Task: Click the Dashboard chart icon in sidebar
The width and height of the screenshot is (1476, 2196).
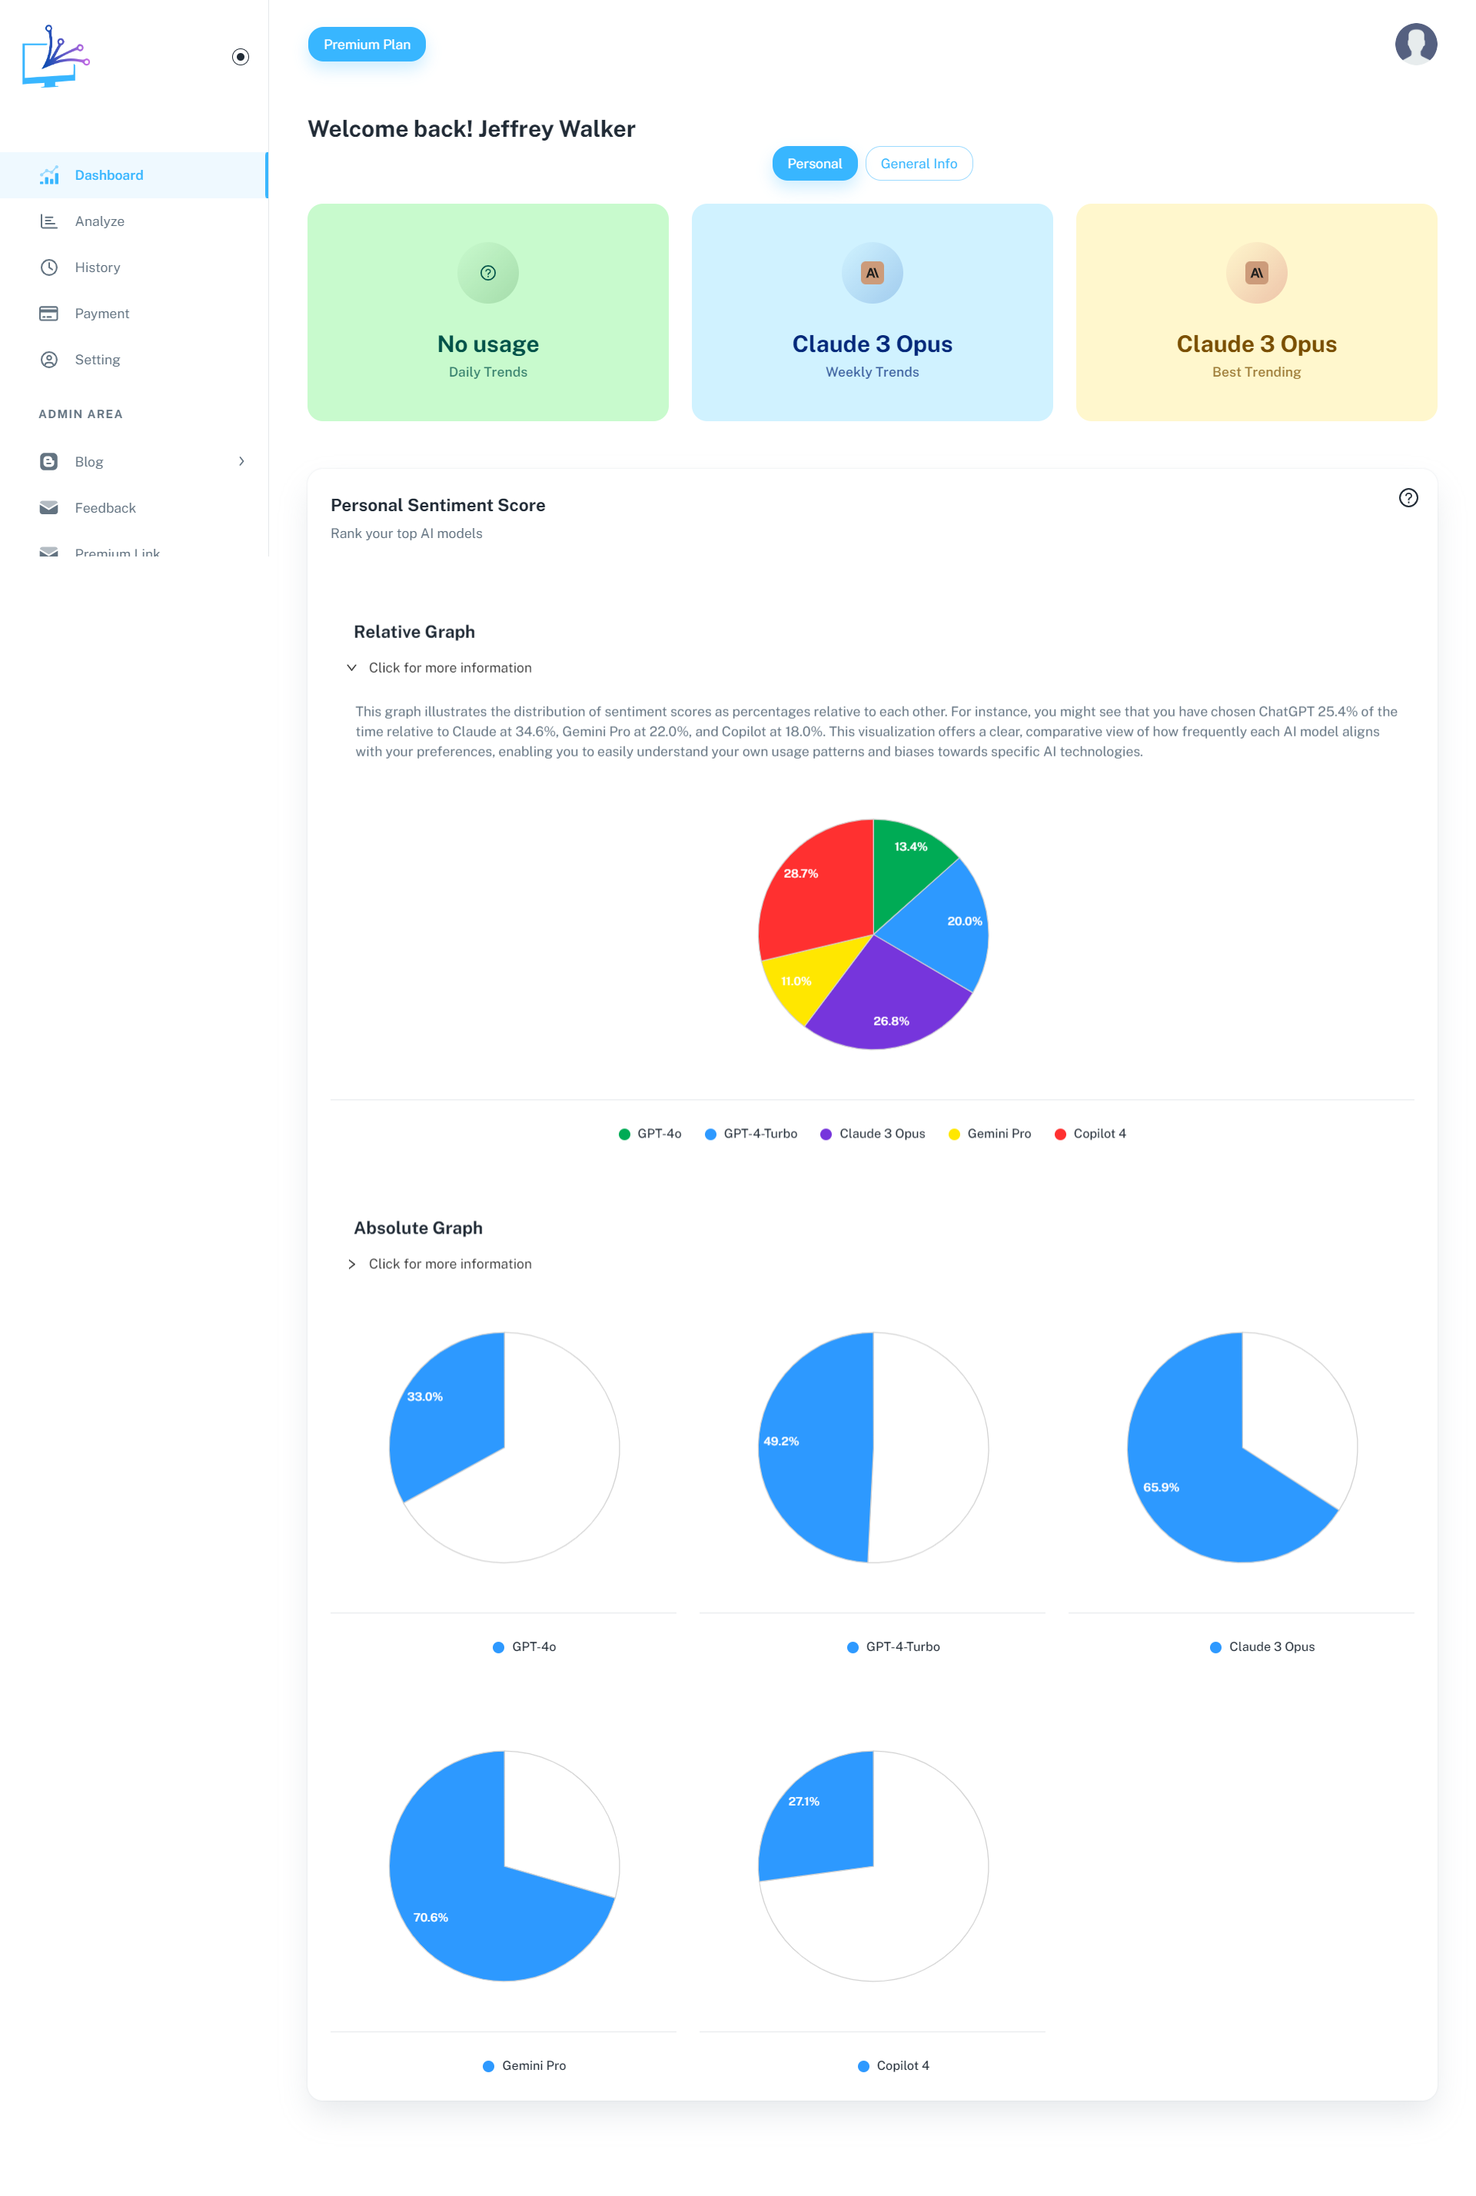Action: pos(49,175)
